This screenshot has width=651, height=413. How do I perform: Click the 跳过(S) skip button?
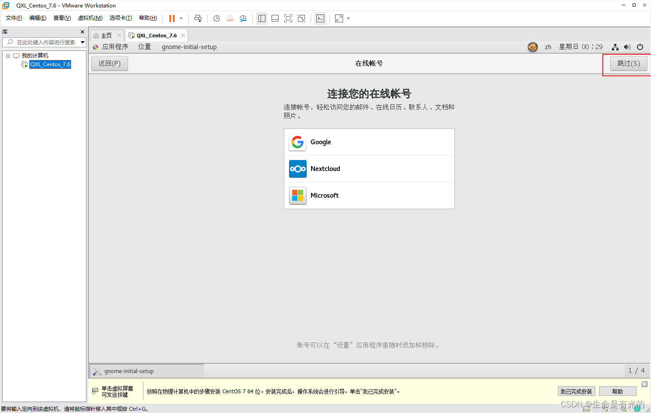pos(629,64)
